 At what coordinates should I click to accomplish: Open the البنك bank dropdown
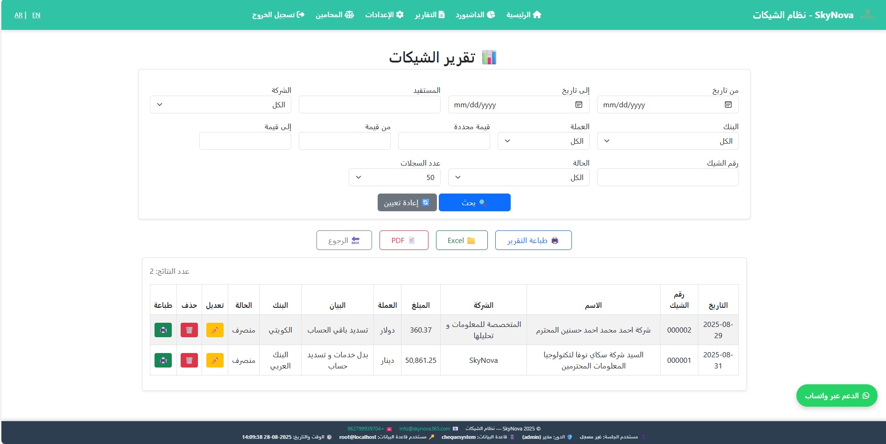tap(668, 141)
